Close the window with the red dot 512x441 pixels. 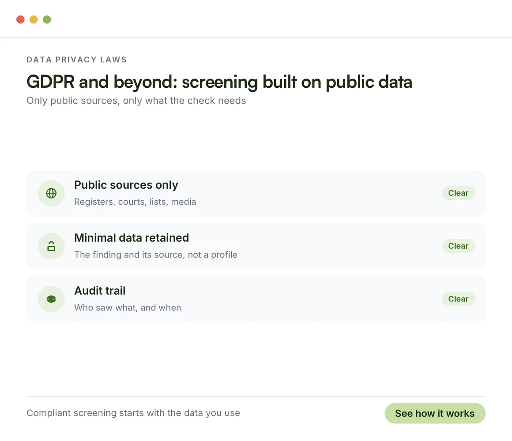tap(21, 19)
